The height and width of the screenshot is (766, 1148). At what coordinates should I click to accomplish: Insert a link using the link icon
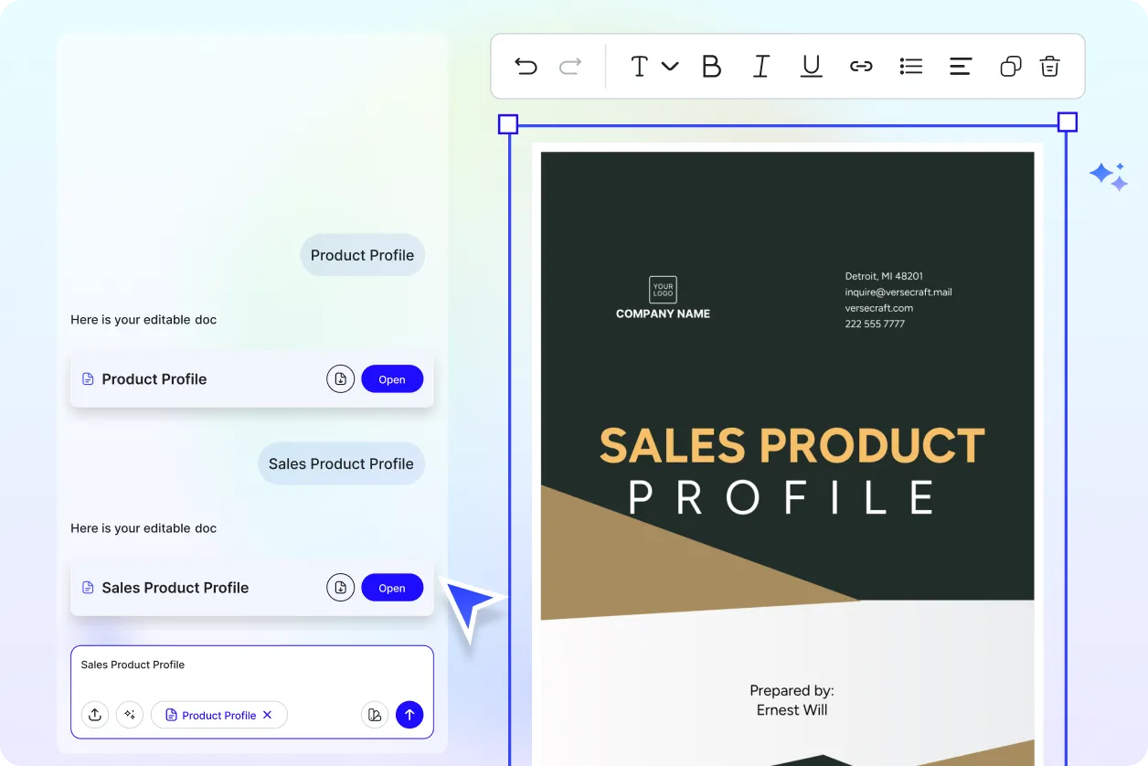coord(861,66)
